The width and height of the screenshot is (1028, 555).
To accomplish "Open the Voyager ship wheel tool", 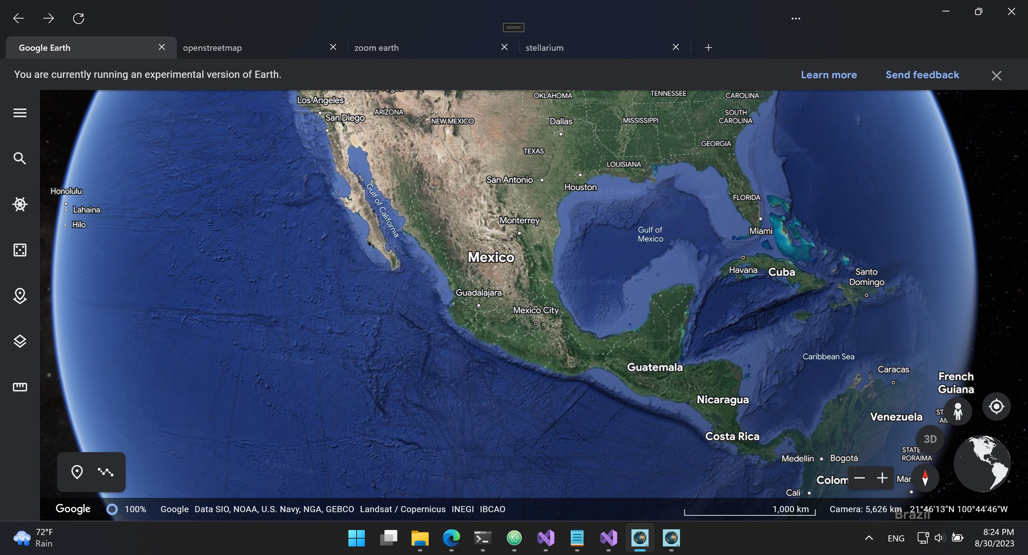I will click(20, 204).
